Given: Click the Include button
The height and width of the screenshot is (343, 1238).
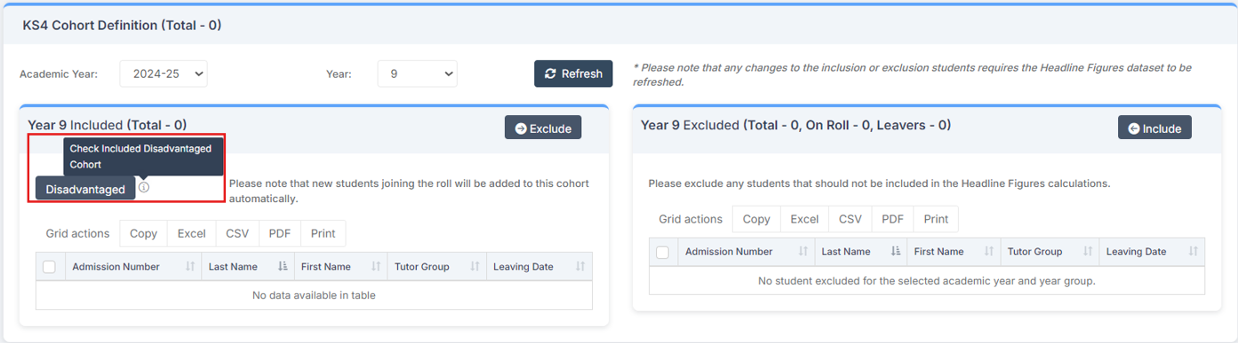Looking at the screenshot, I should click(1154, 128).
